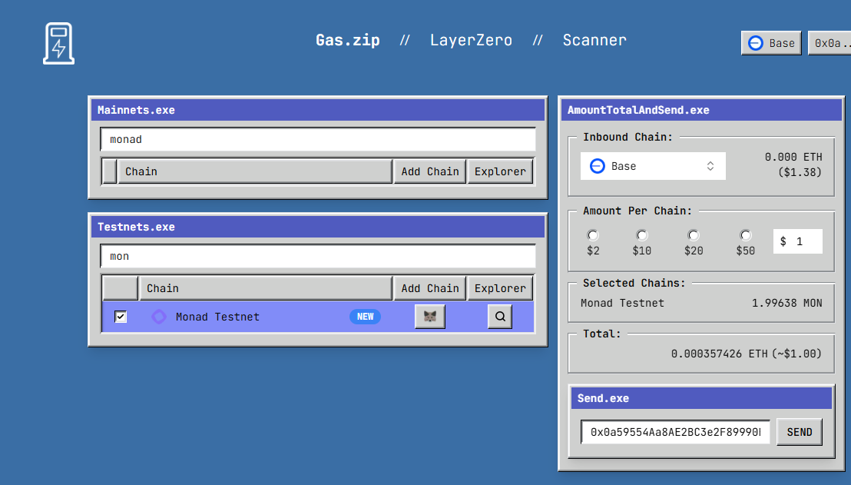Click the Testnets select-all header box
851x485 pixels.
tap(121, 288)
